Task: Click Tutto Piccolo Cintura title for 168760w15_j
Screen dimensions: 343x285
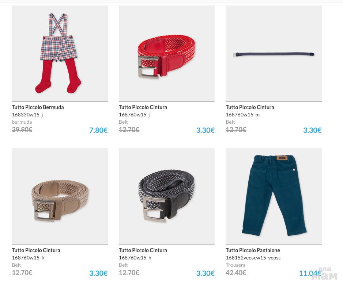Action: pyautogui.click(x=143, y=107)
